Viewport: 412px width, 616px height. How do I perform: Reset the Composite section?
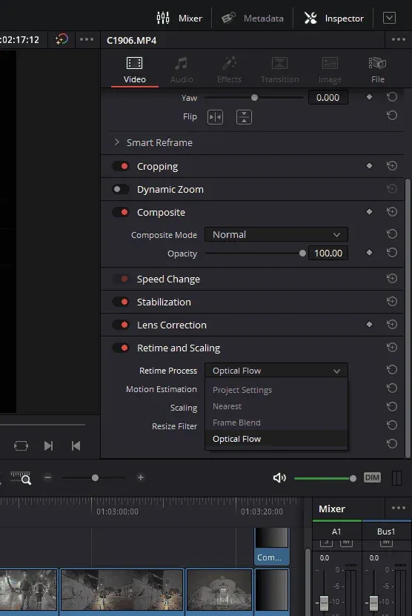pos(392,212)
